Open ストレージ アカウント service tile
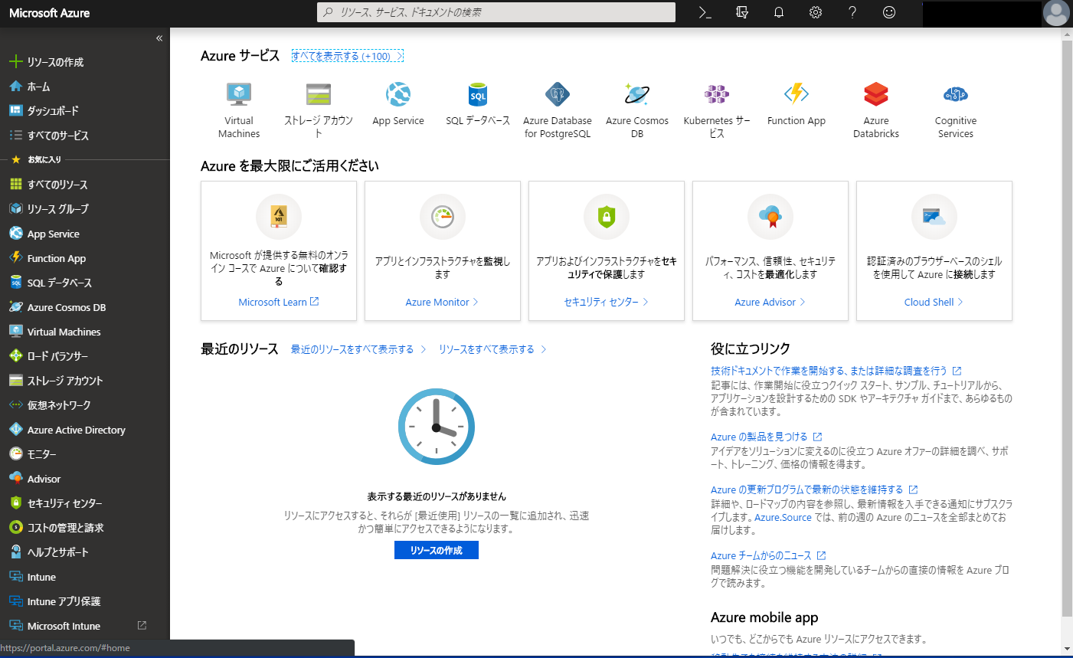1073x658 pixels. [x=319, y=110]
